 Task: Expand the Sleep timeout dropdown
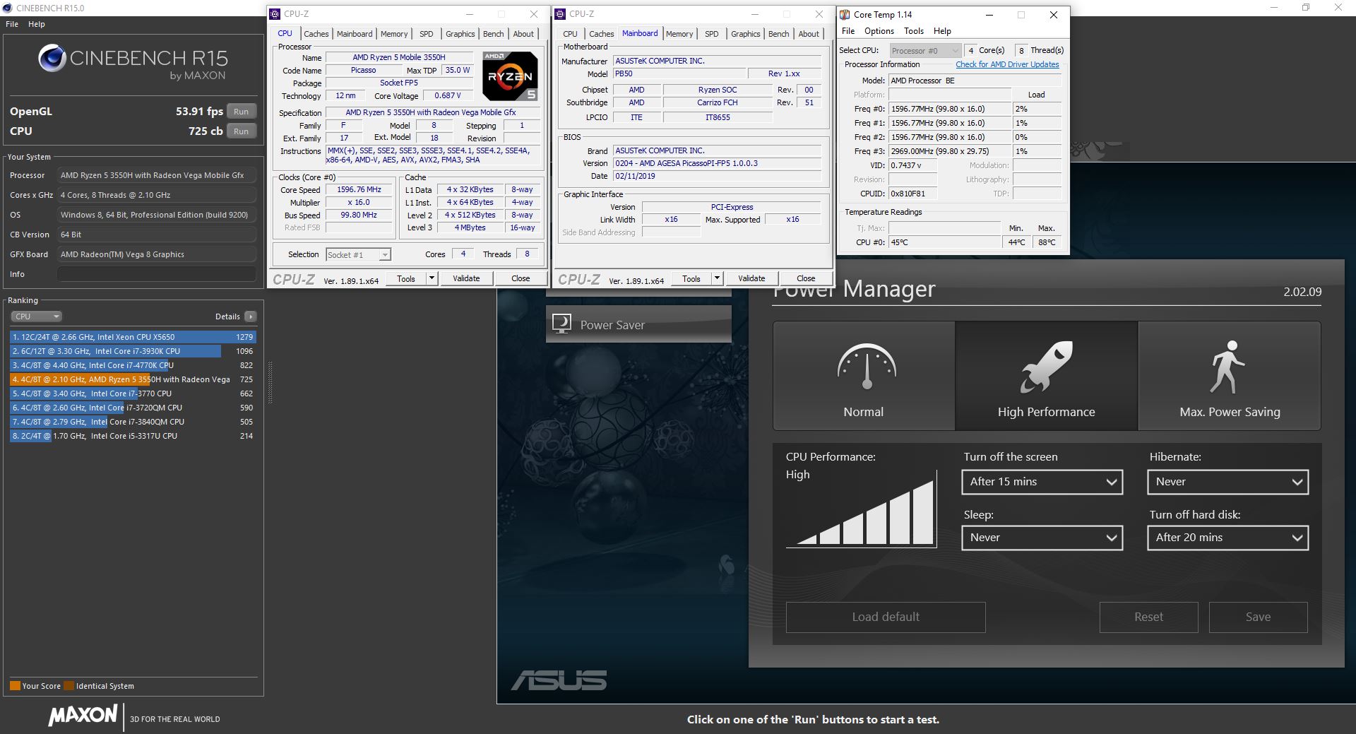1042,538
